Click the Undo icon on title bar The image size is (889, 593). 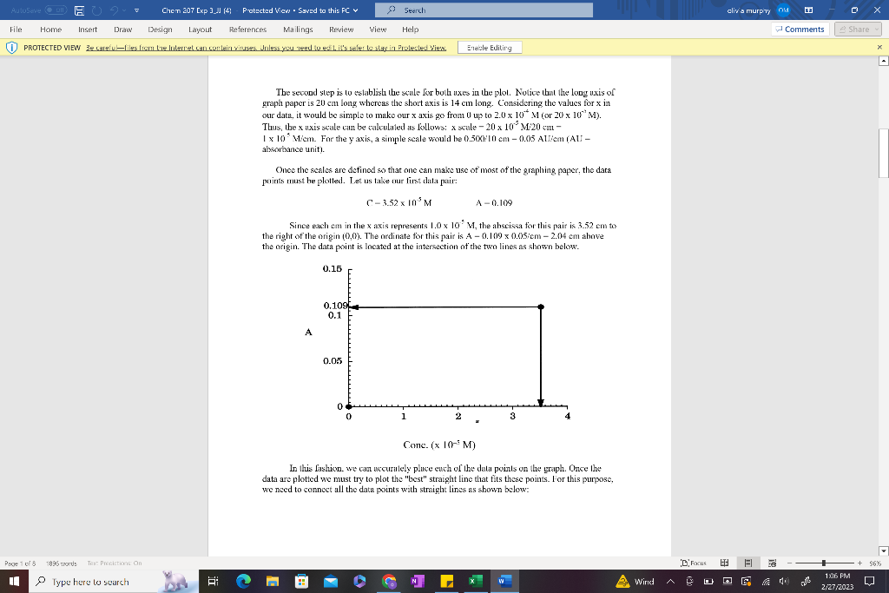click(114, 10)
